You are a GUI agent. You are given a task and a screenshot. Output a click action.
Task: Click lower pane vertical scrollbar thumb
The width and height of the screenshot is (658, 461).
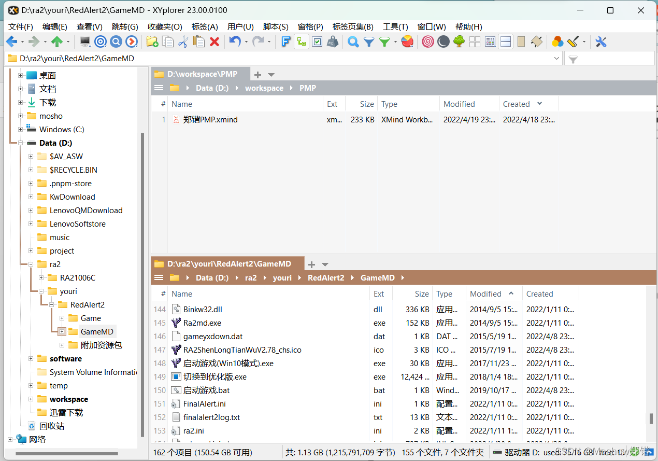(652, 418)
